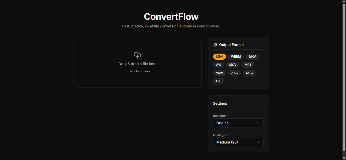Pick the AAC format chip

pos(235,73)
